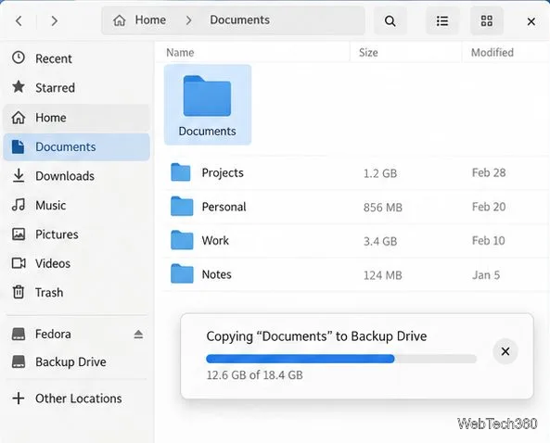Go forward with the right arrow
550x443 pixels.
click(54, 21)
